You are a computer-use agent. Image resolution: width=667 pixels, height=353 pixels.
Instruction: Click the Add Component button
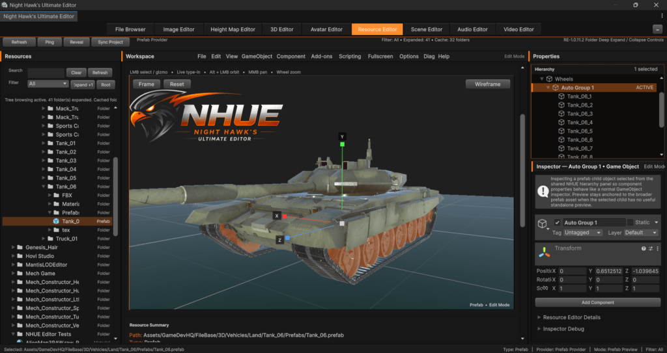pos(598,302)
